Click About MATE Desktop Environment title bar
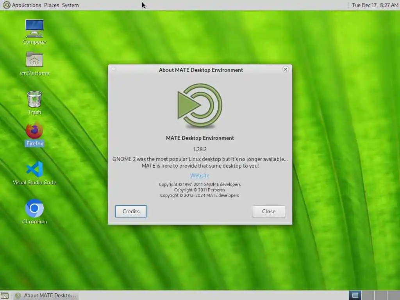This screenshot has width=400, height=300. pos(201,70)
